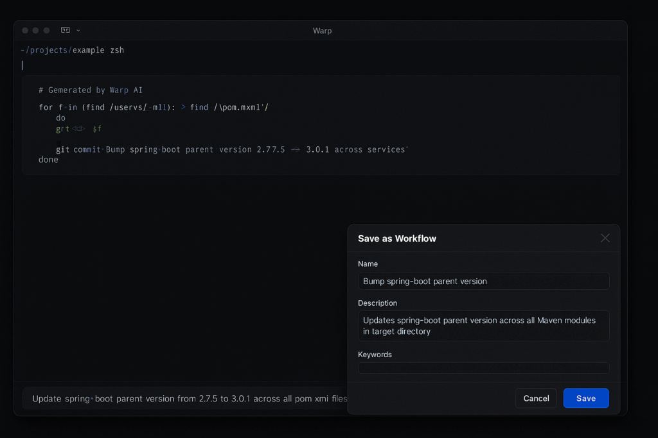Click the git commit line in the code block
Viewport: 658px width, 438px height.
[231, 149]
